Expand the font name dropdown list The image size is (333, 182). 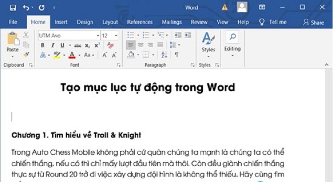coord(98,35)
